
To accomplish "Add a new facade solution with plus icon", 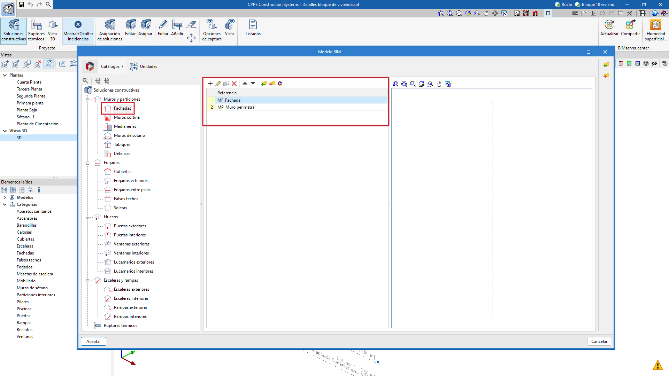I will click(210, 84).
